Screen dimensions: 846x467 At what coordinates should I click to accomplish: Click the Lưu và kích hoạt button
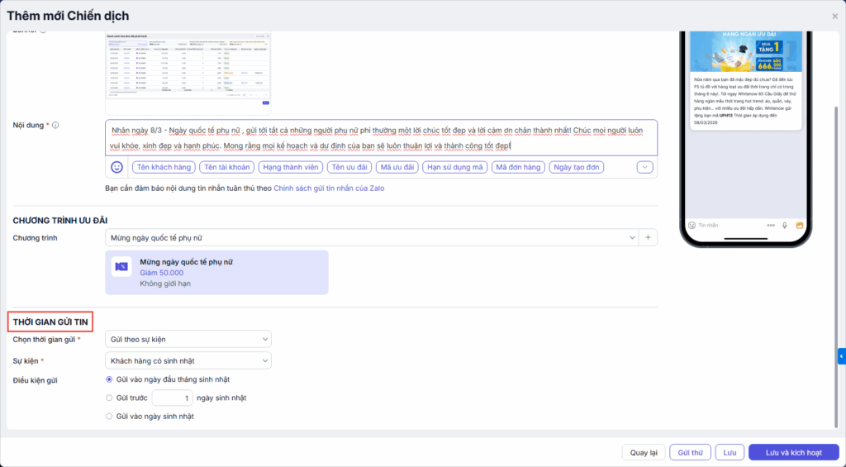[794, 452]
